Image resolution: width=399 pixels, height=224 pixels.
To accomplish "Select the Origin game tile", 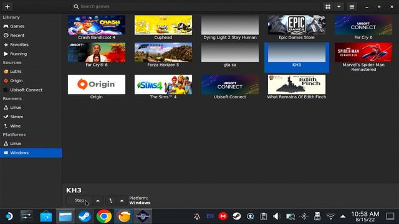I will click(x=97, y=86).
